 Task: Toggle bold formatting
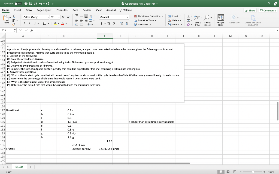pyautogui.click(x=25, y=23)
